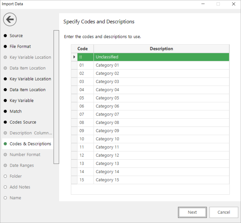Image resolution: width=241 pixels, height=223 pixels.
Task: Click the row header of Category 08
Action: (74, 123)
